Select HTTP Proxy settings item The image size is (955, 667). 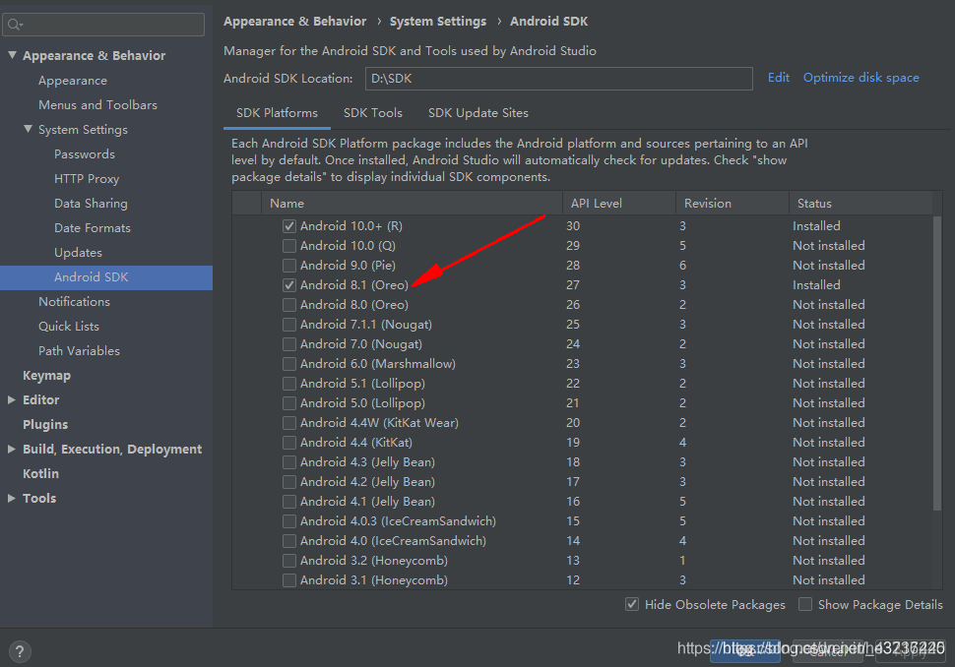[x=87, y=179]
